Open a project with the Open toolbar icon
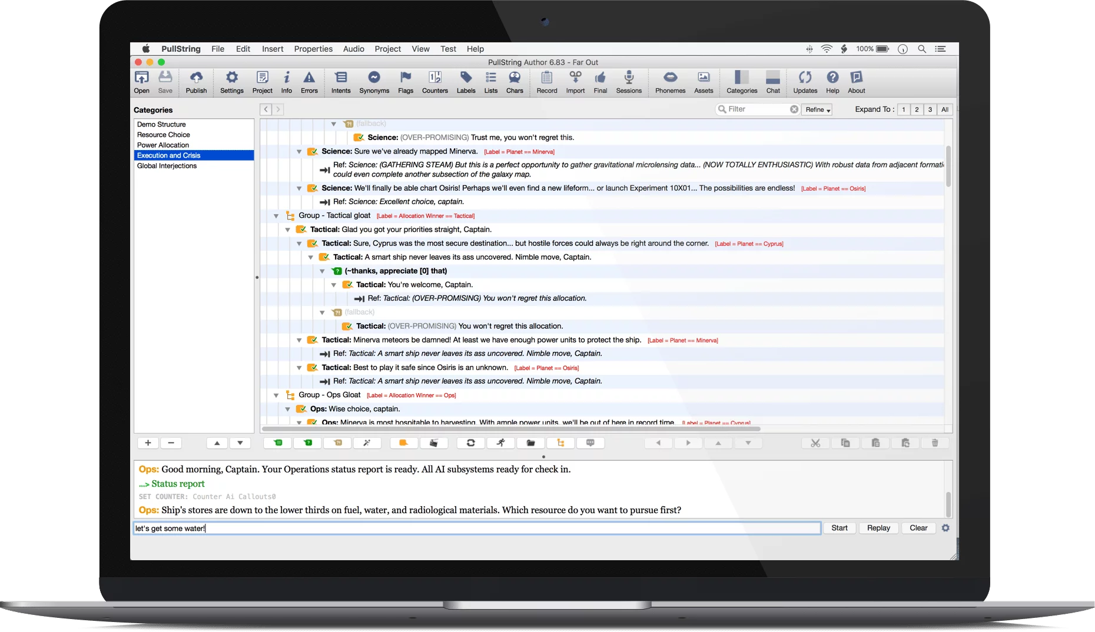 click(142, 82)
